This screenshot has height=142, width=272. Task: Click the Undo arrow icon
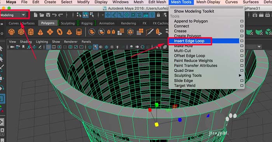(54, 15)
